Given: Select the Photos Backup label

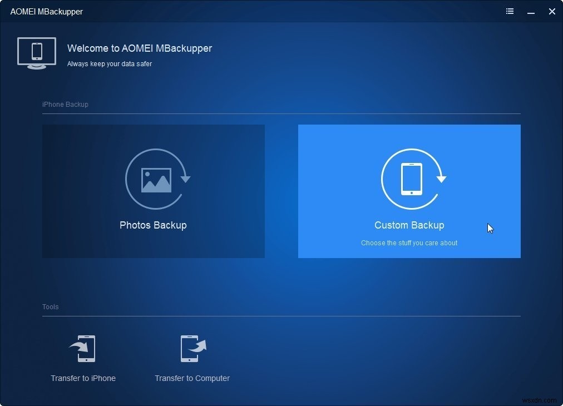Looking at the screenshot, I should [x=153, y=225].
